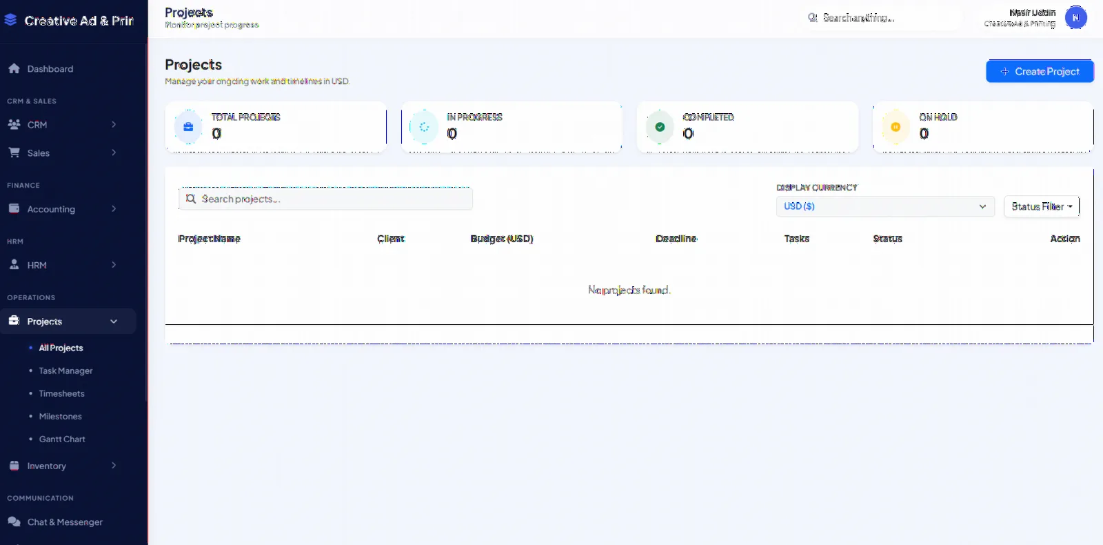
Task: Expand the Accounting submenu chevron
Action: (x=114, y=208)
